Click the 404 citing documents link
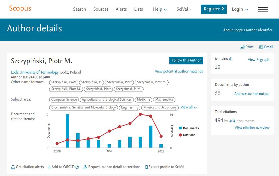The height and width of the screenshot is (176, 279). point(232,121)
